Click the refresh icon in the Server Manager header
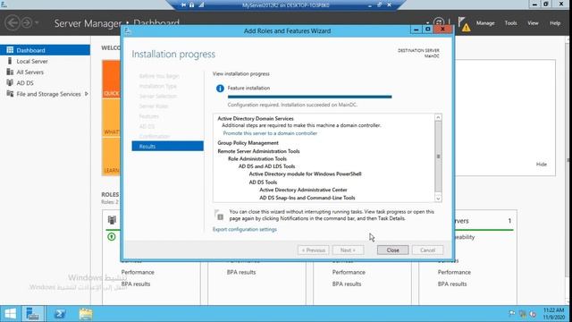Viewport: 572px width, 322px height. (x=439, y=22)
